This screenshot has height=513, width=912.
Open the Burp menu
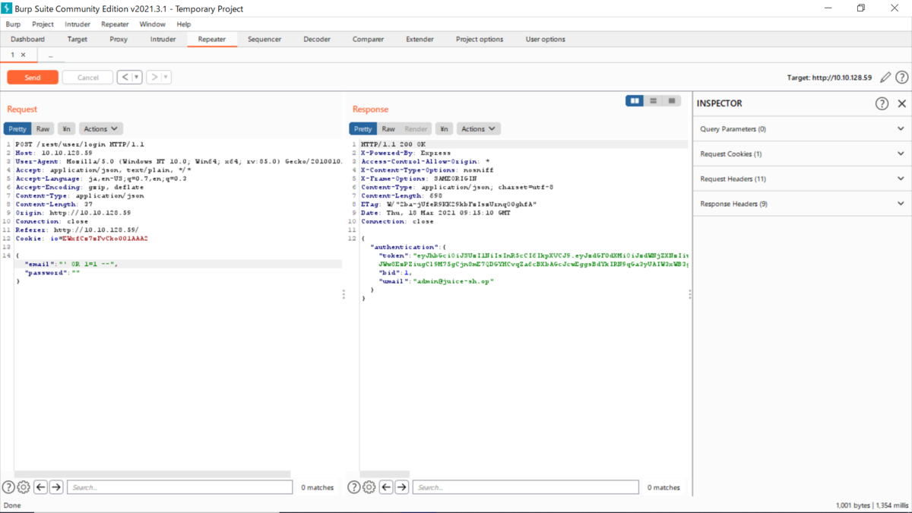tap(13, 24)
